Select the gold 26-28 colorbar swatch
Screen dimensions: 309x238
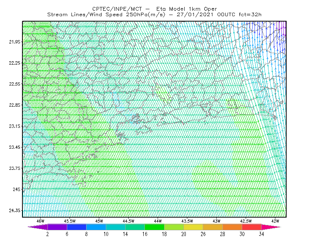coord(213,227)
